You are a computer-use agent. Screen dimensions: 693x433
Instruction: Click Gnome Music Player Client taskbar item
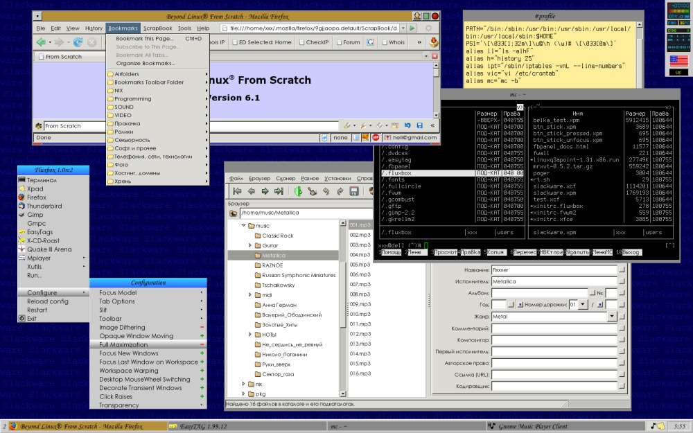click(564, 426)
